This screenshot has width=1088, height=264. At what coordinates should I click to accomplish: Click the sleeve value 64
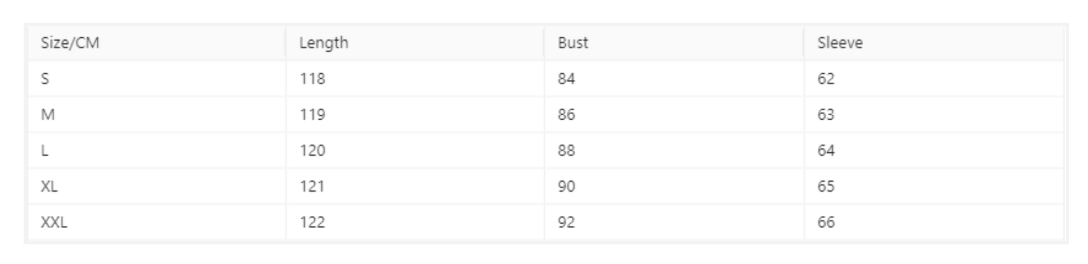(x=826, y=150)
